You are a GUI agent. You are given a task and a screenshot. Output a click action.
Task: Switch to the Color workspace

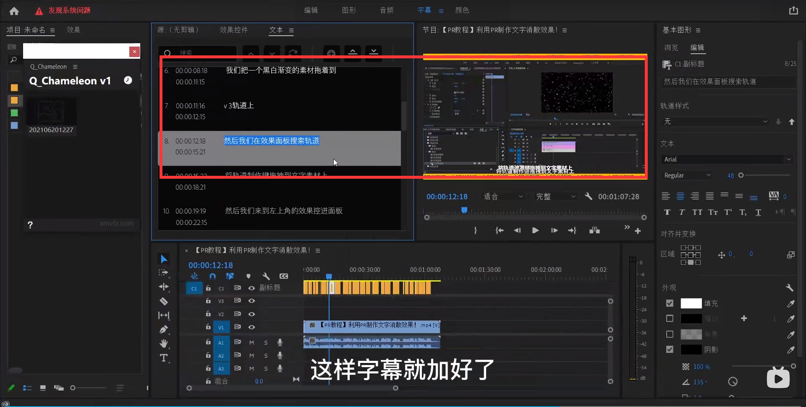pos(462,10)
